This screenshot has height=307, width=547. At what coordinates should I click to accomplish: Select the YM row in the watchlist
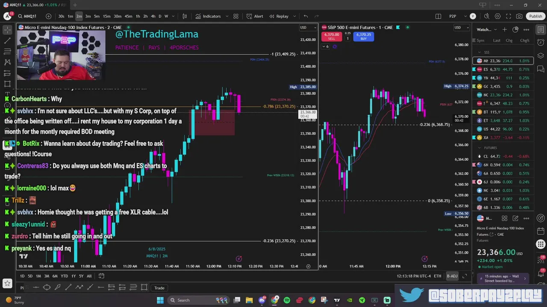503,78
